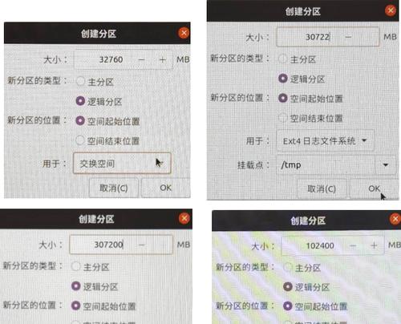Increase size in the 32760 MB dialog
Image resolution: width=401 pixels, height=324 pixels.
coord(162,59)
